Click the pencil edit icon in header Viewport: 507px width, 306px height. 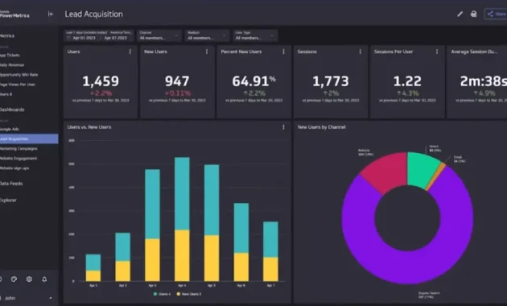pos(460,14)
